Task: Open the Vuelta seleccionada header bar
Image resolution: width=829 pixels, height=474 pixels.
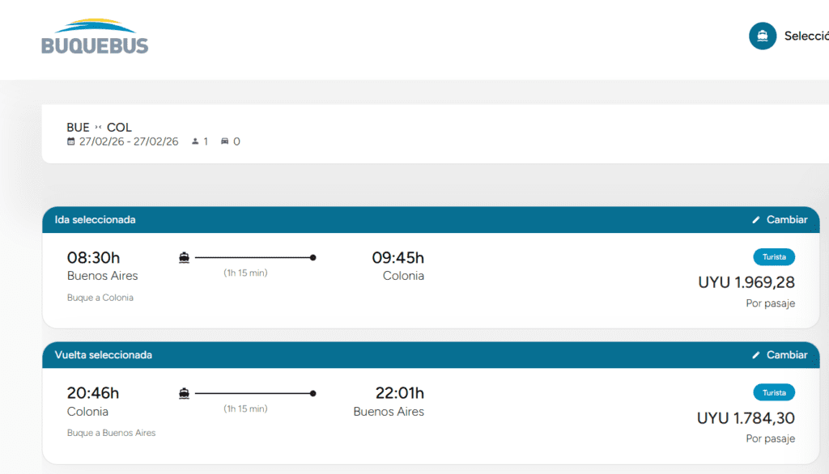Action: coord(324,355)
